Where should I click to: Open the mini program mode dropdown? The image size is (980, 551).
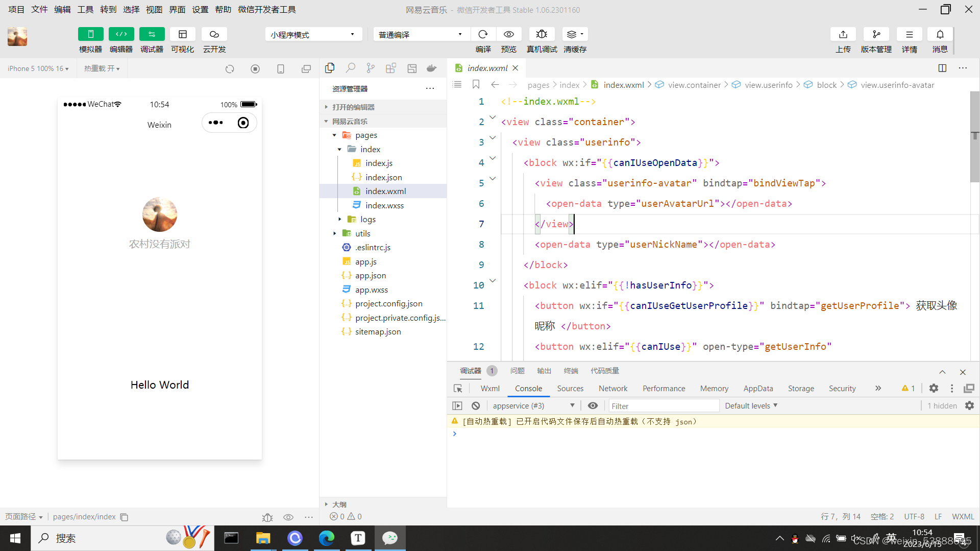tap(313, 34)
